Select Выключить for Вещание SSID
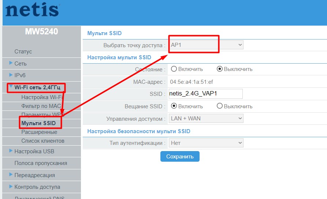 pos(220,106)
